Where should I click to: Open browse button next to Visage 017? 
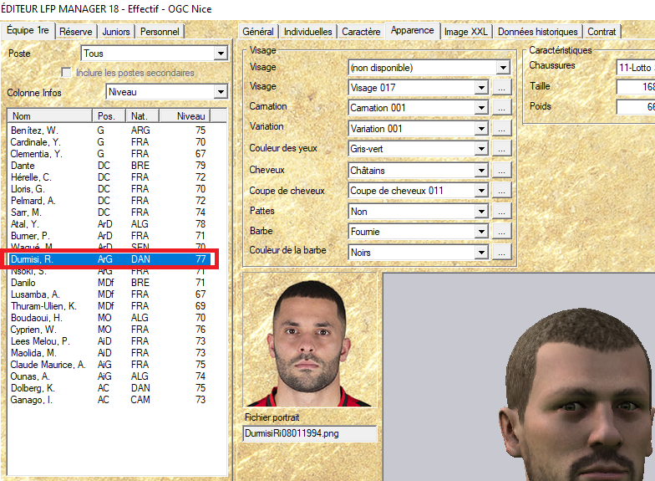point(501,88)
